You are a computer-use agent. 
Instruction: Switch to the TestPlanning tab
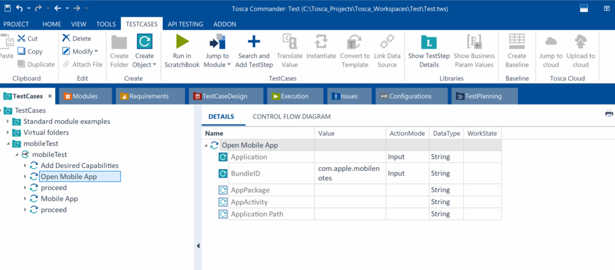(x=485, y=96)
